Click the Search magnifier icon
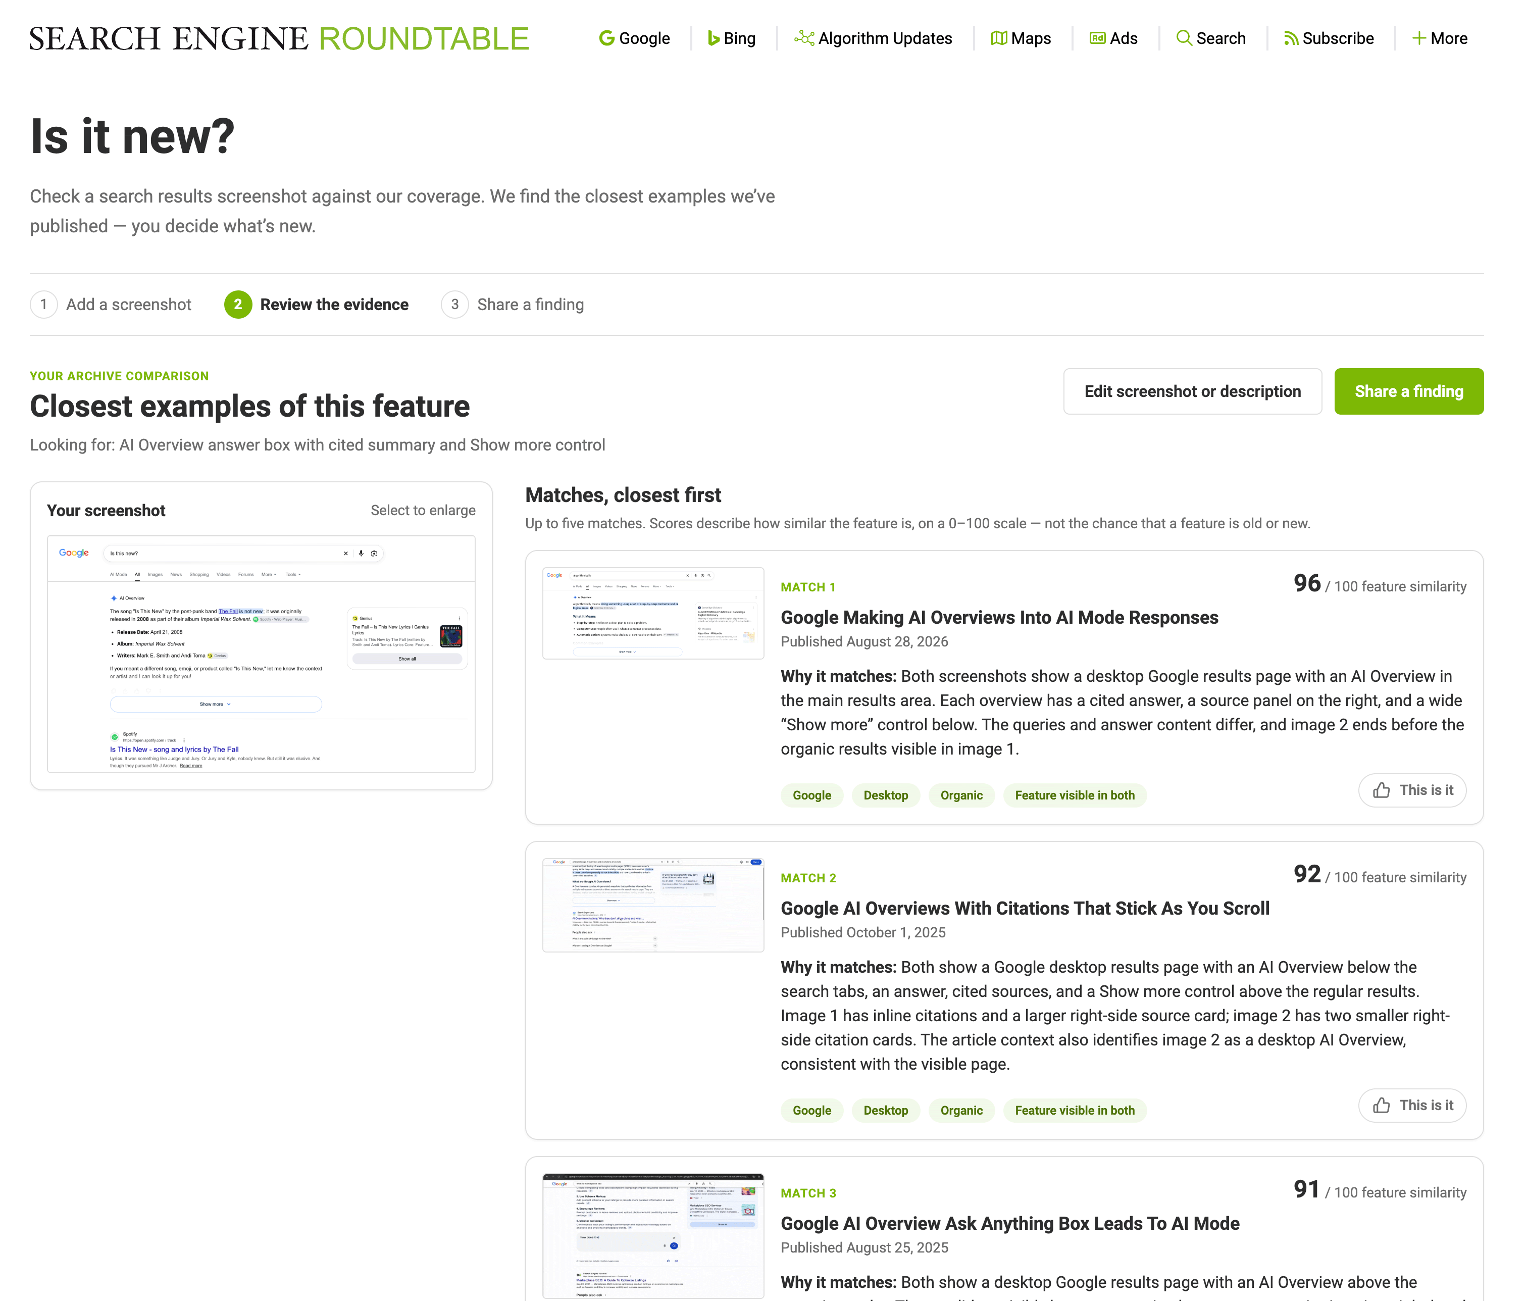 click(1184, 38)
